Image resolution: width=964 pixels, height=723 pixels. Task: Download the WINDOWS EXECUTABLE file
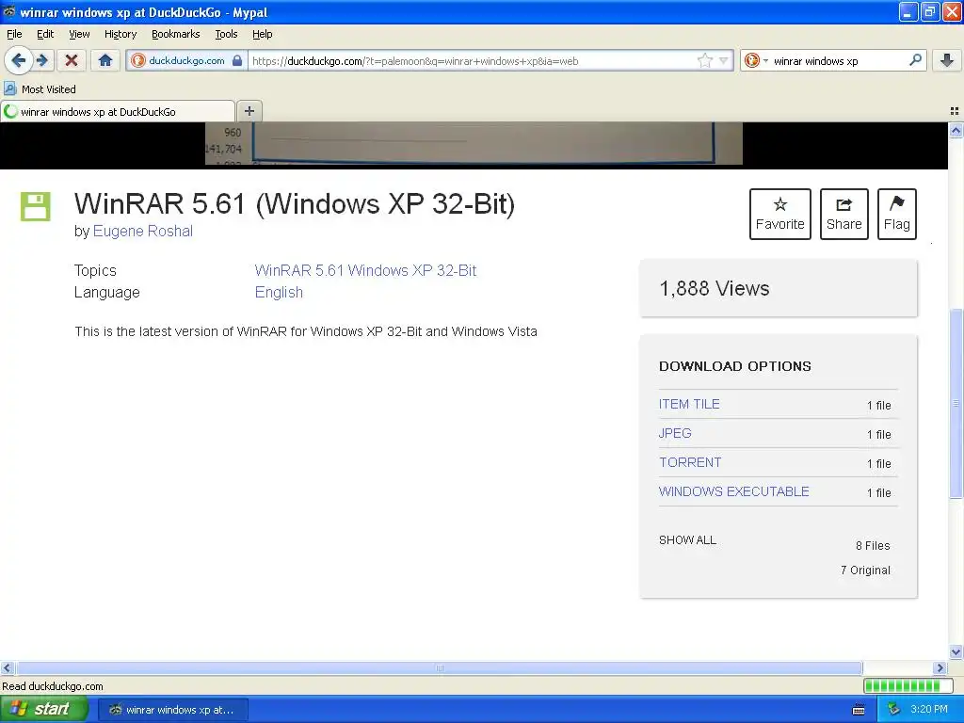click(733, 491)
